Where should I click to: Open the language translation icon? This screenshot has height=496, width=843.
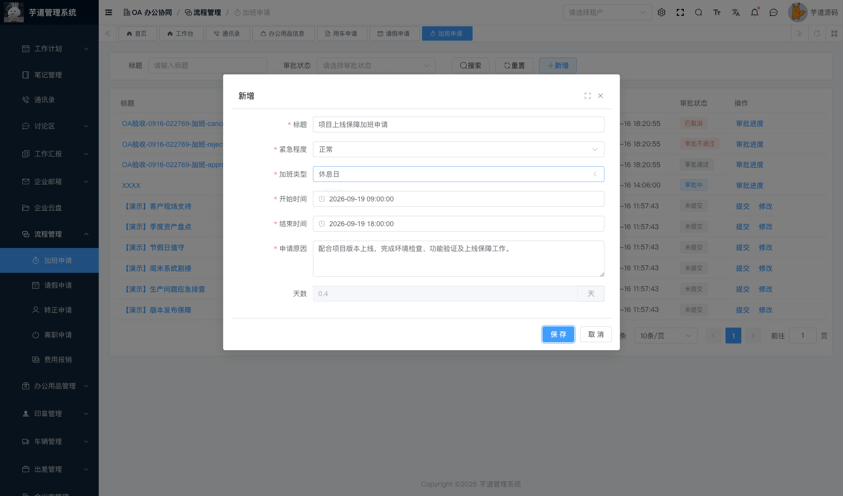[736, 12]
